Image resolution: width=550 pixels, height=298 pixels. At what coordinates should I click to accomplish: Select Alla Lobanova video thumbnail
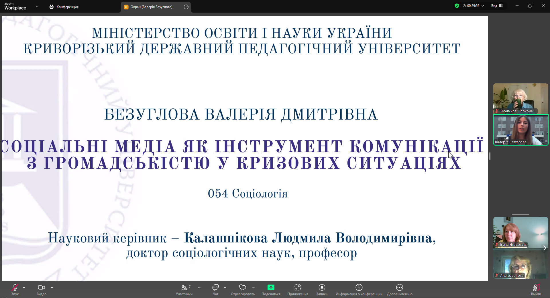(520, 265)
